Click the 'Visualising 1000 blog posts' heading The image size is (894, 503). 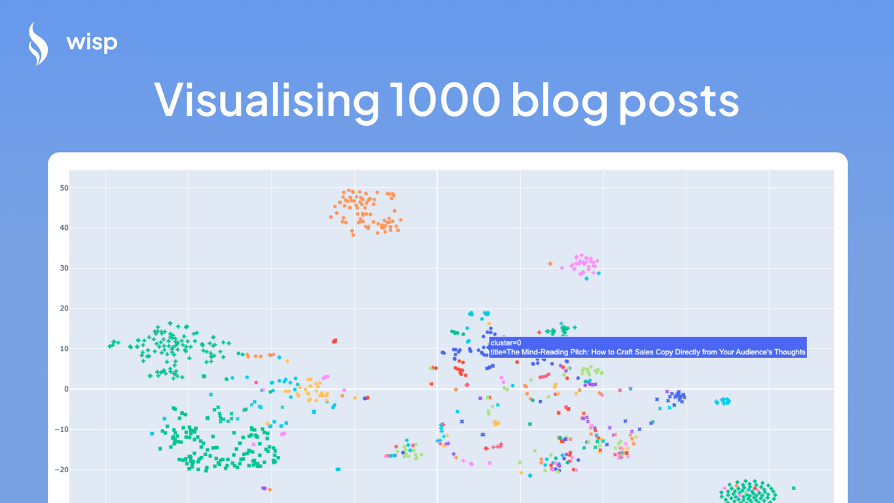[447, 100]
